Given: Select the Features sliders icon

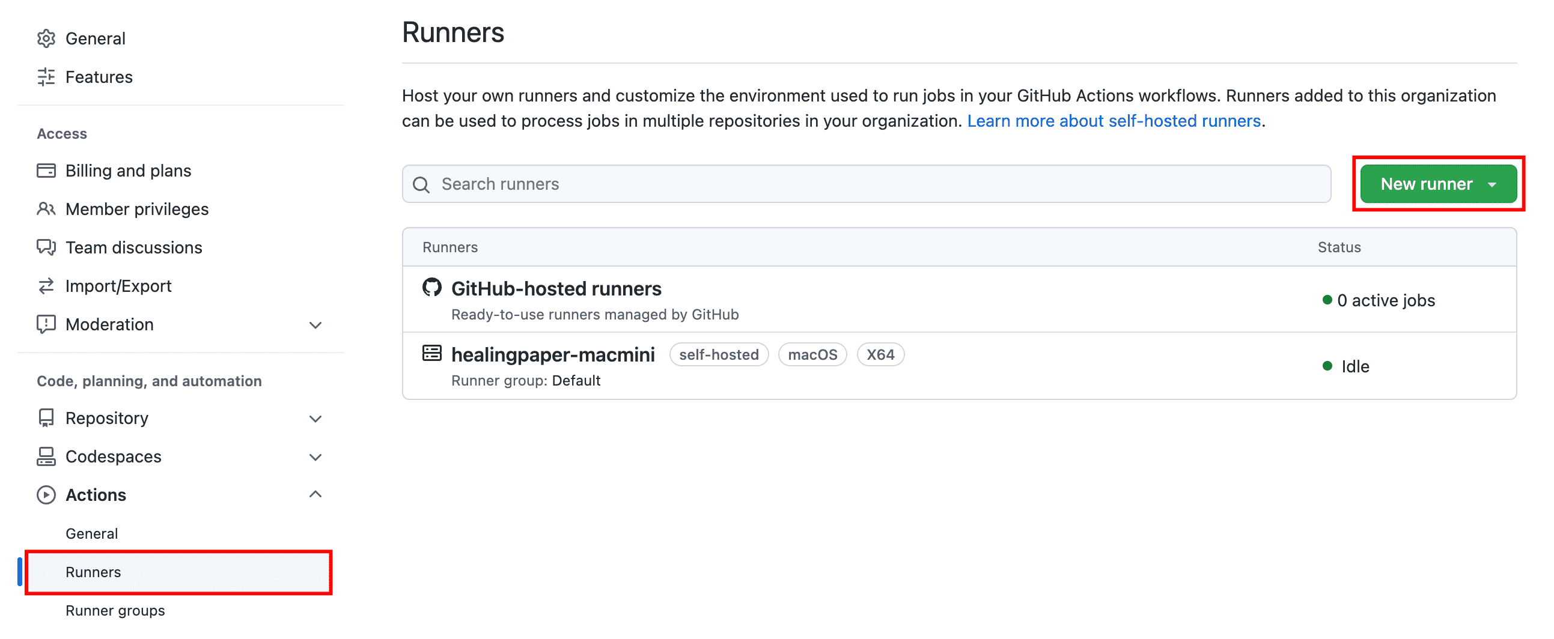Looking at the screenshot, I should click(x=46, y=76).
